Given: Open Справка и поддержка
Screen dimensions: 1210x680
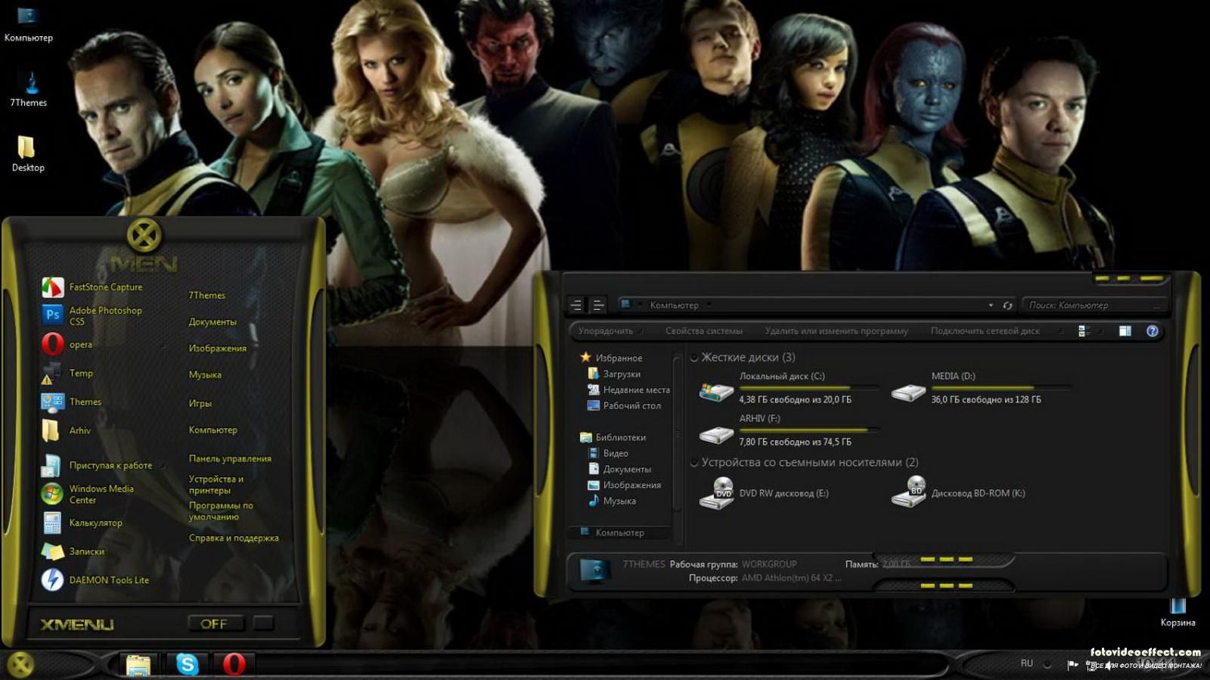Looking at the screenshot, I should click(234, 538).
